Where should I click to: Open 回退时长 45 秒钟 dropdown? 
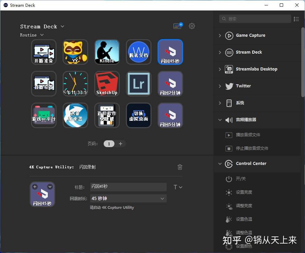pos(128,198)
